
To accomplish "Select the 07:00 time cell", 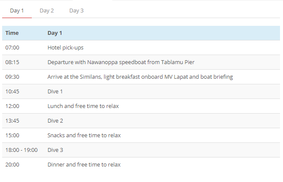I will click(x=12, y=48).
